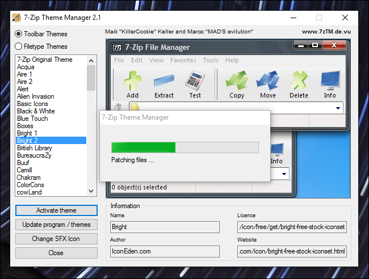The height and width of the screenshot is (279, 369).
Task: Open View menu in preview
Action: [x=156, y=61]
